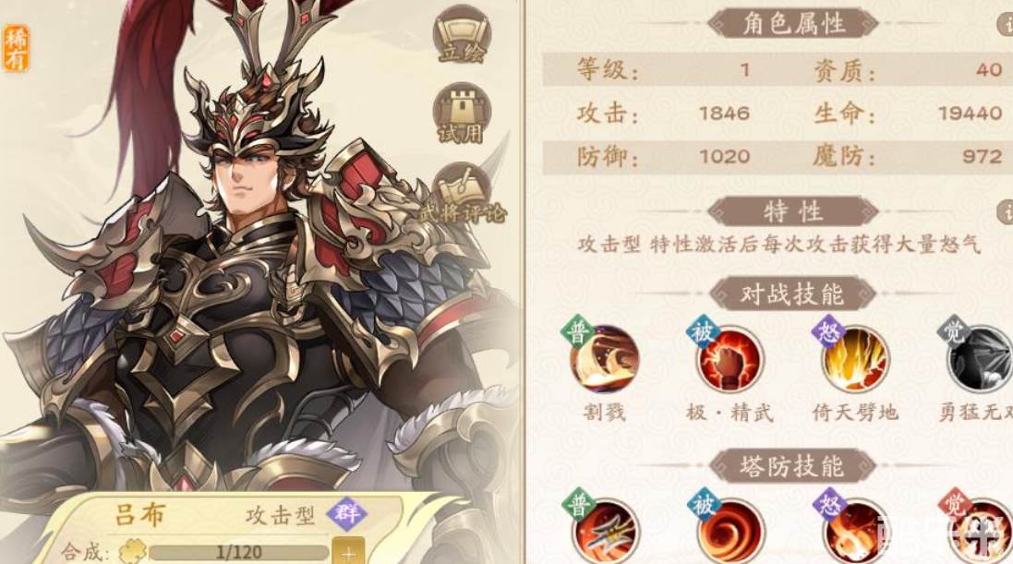Click the 群 faction badge
Viewport: 1013px width, 564px height.
tap(347, 514)
